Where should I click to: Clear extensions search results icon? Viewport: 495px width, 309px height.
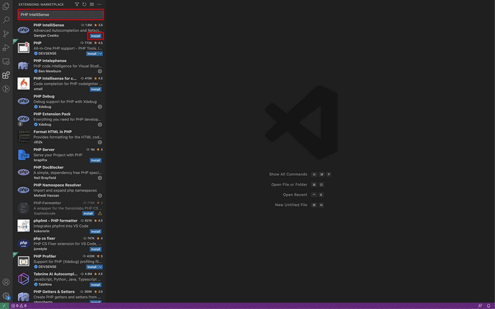92,4
